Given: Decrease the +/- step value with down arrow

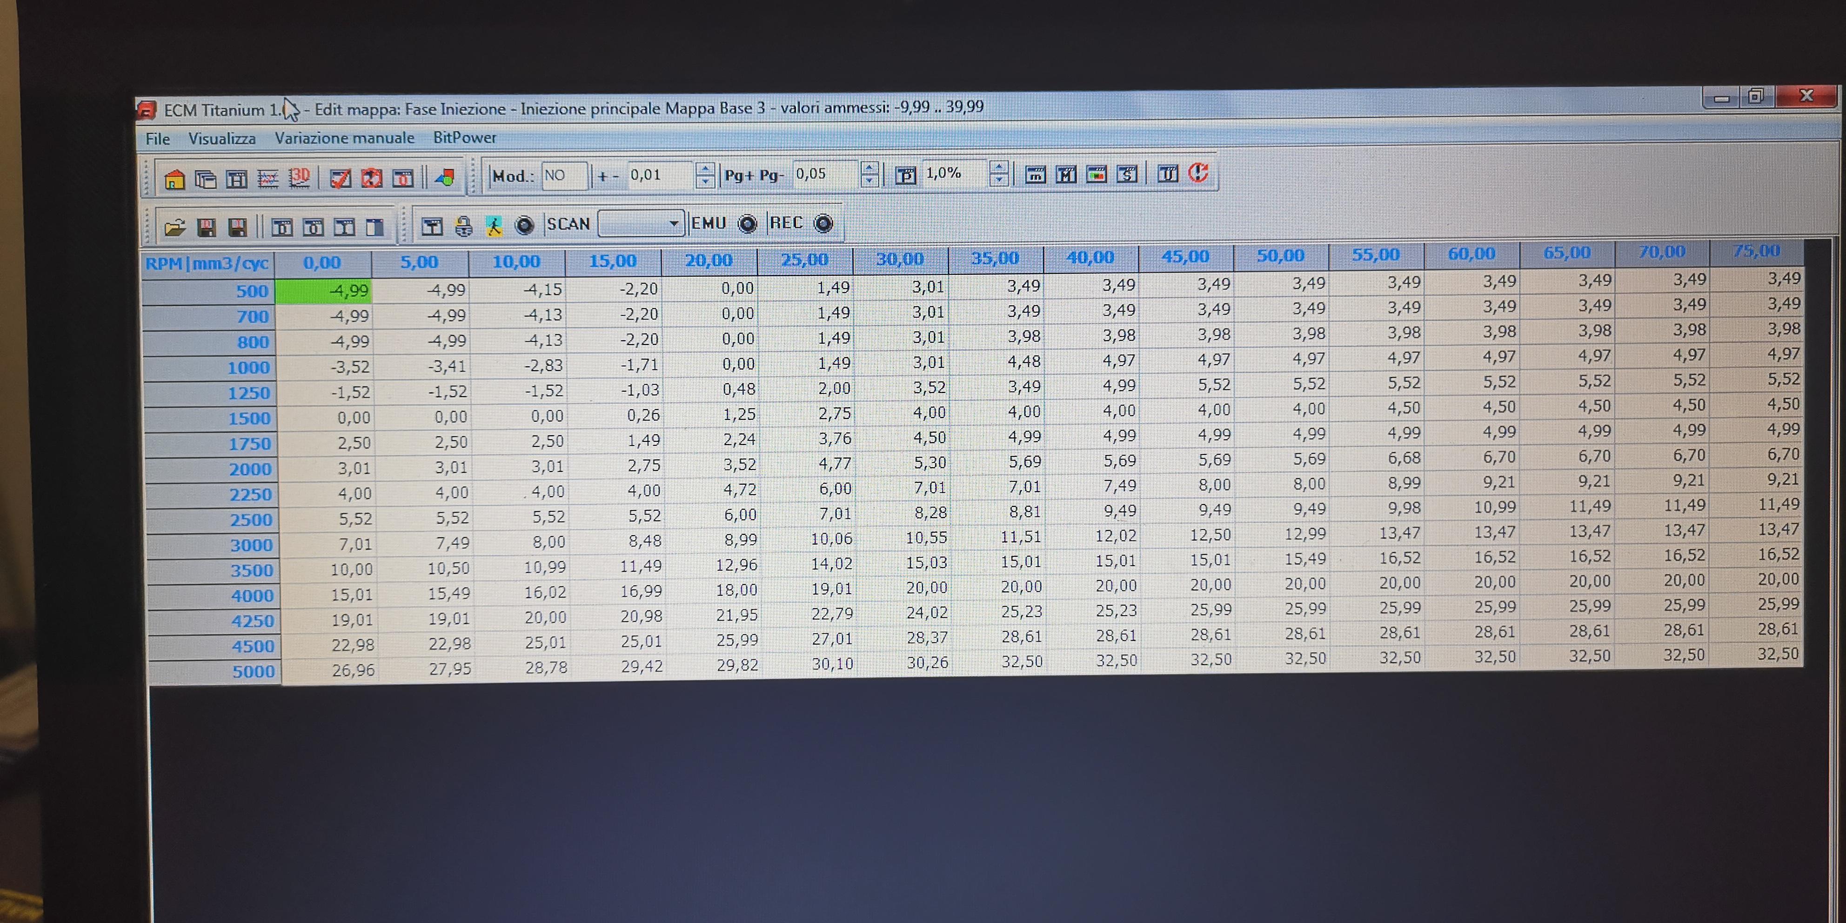Looking at the screenshot, I should click(705, 182).
